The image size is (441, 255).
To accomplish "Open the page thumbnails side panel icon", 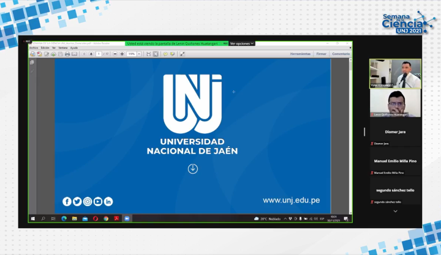I will pos(32,62).
